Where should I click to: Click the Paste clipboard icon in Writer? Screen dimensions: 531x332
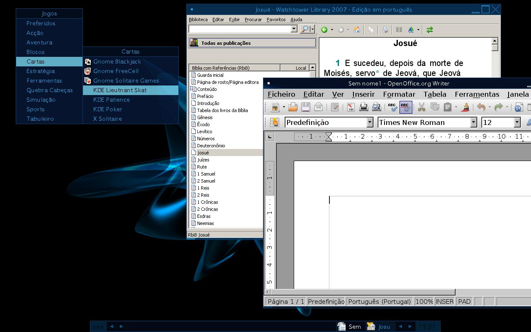(447, 107)
